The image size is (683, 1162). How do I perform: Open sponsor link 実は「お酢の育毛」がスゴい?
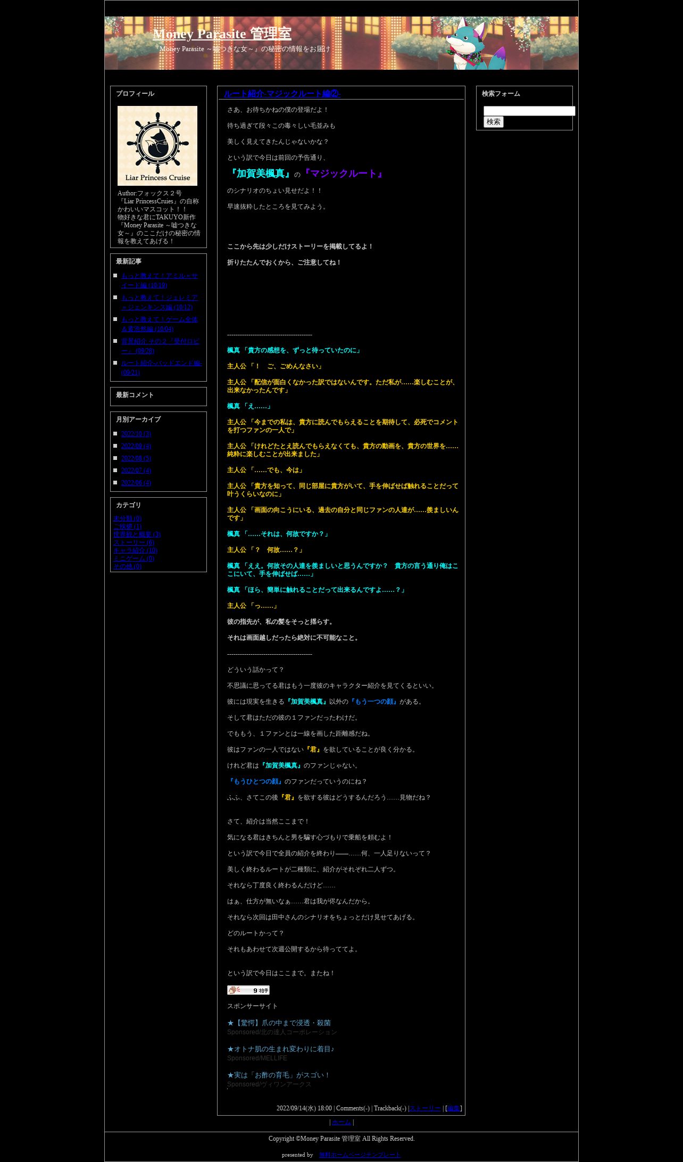pos(279,1075)
